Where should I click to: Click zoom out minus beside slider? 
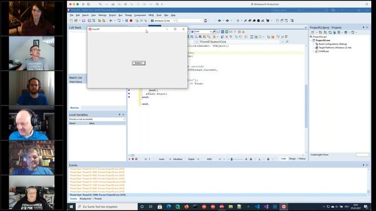(x=224, y=159)
